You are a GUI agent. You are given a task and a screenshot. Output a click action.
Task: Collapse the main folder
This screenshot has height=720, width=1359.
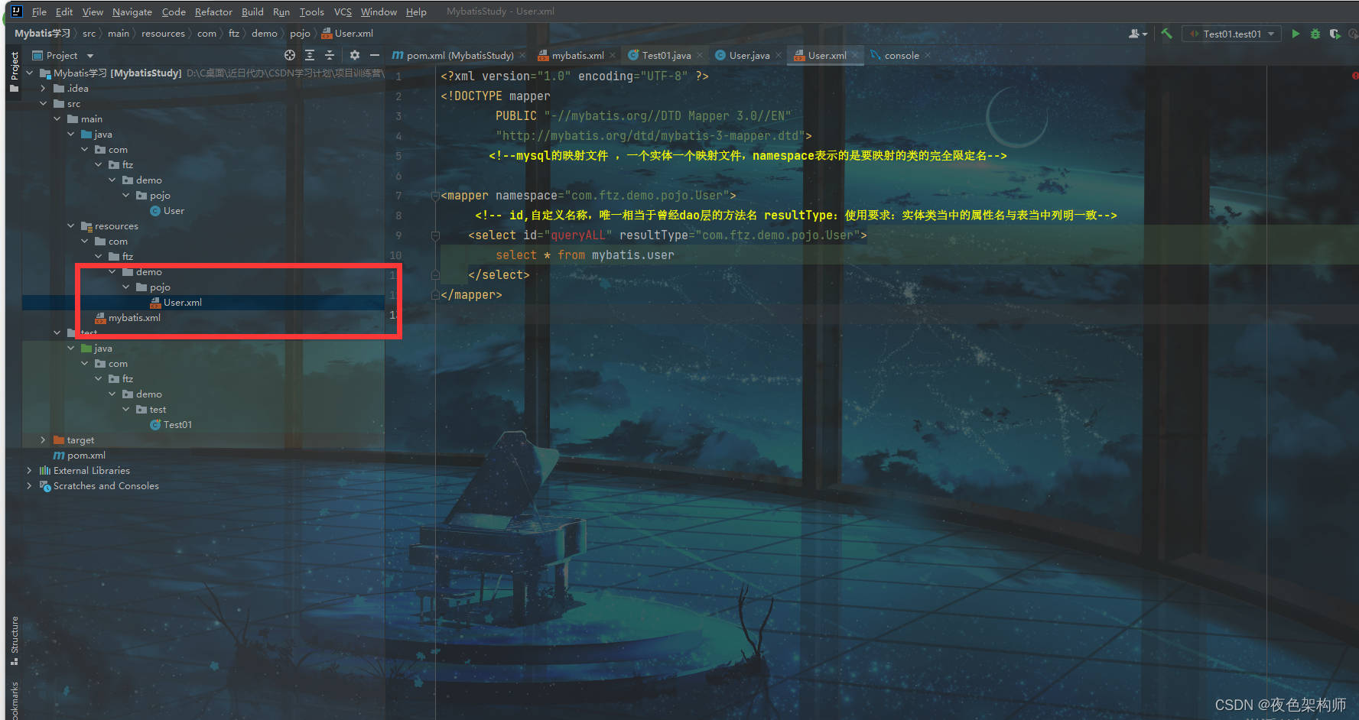57,119
